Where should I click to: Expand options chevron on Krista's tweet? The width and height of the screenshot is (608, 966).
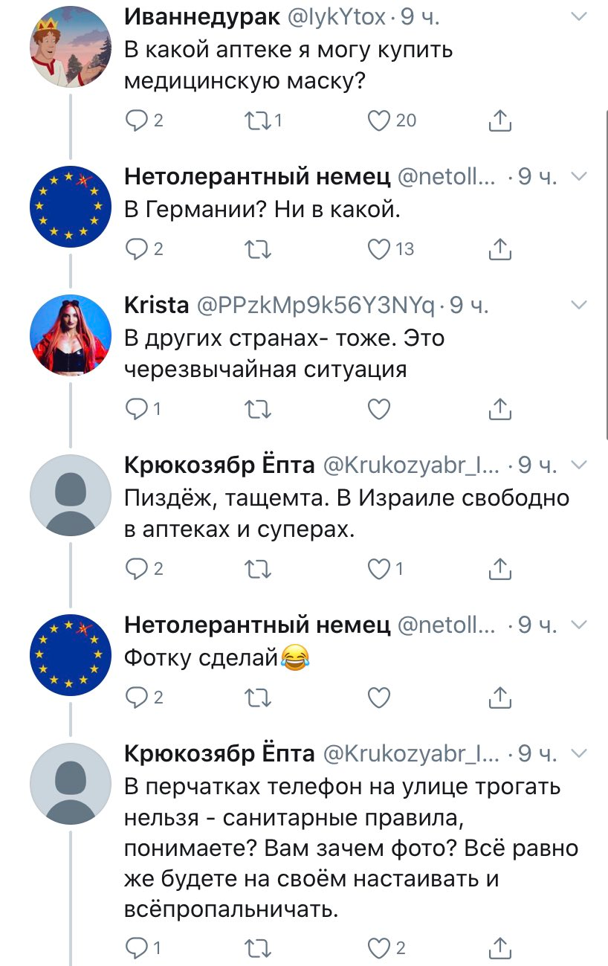[x=579, y=305]
